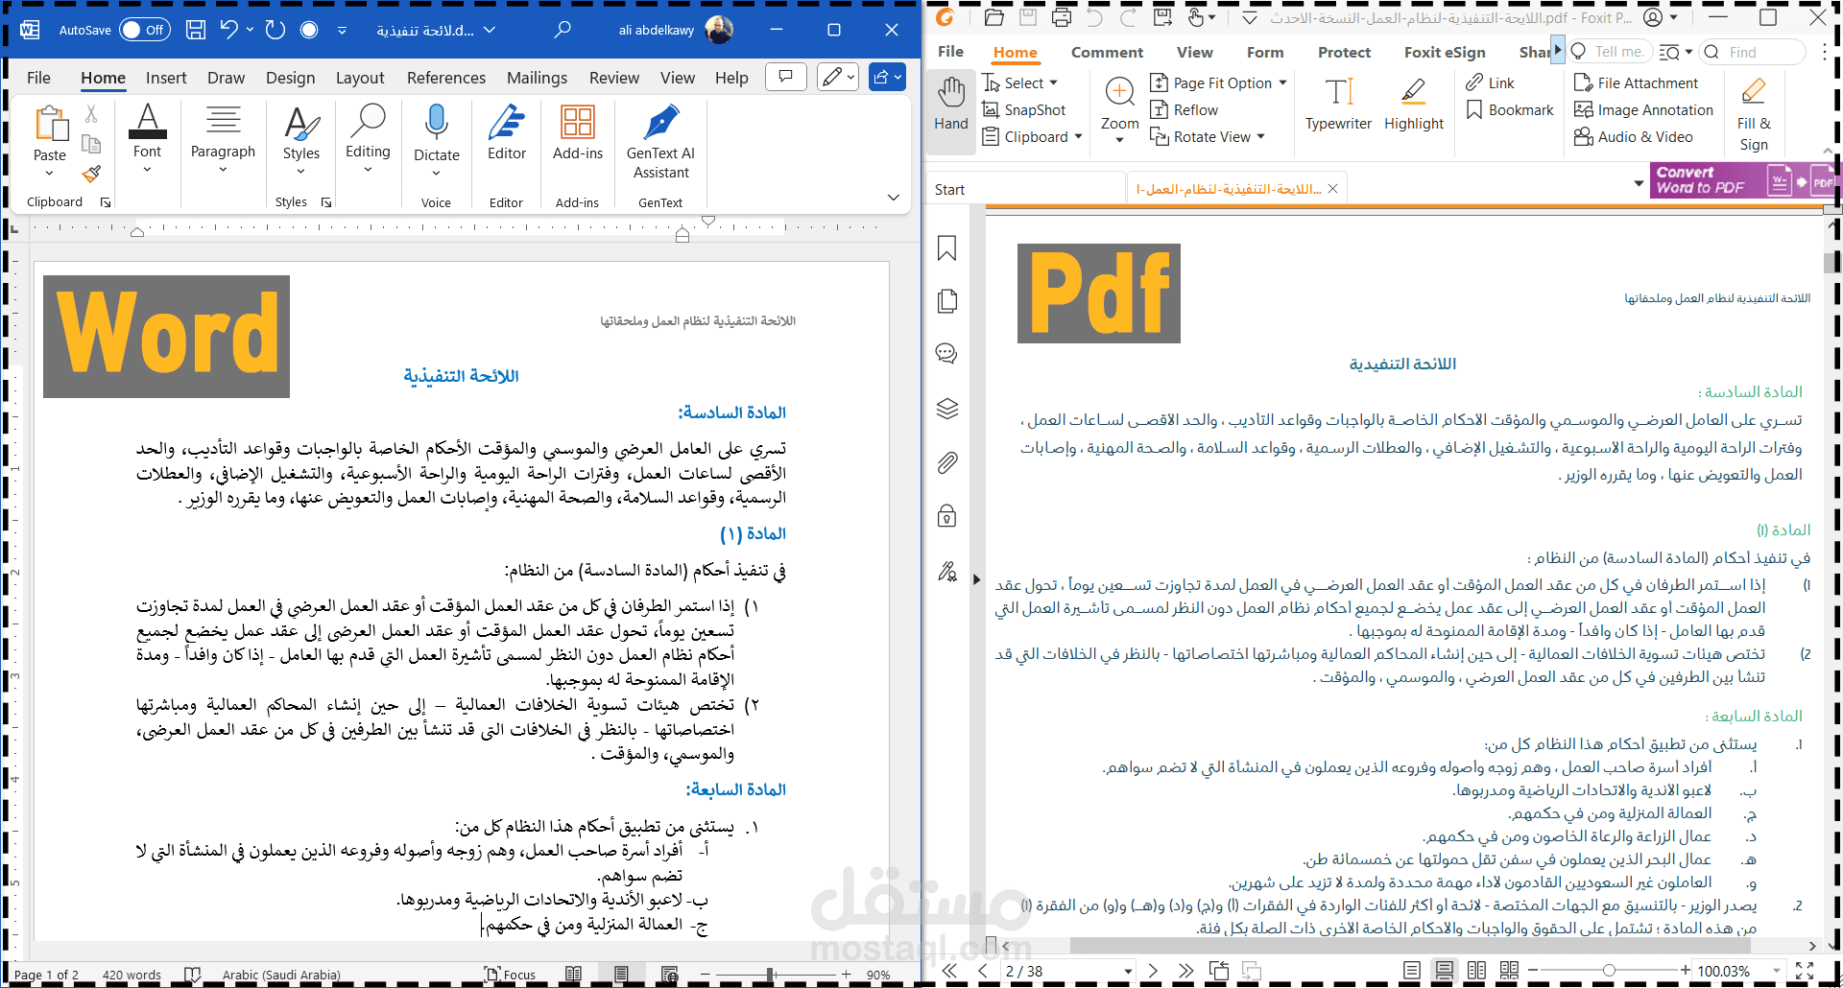Viewport: 1843px width, 988px height.
Task: Click the Find field in Foxit
Action: (x=1753, y=52)
